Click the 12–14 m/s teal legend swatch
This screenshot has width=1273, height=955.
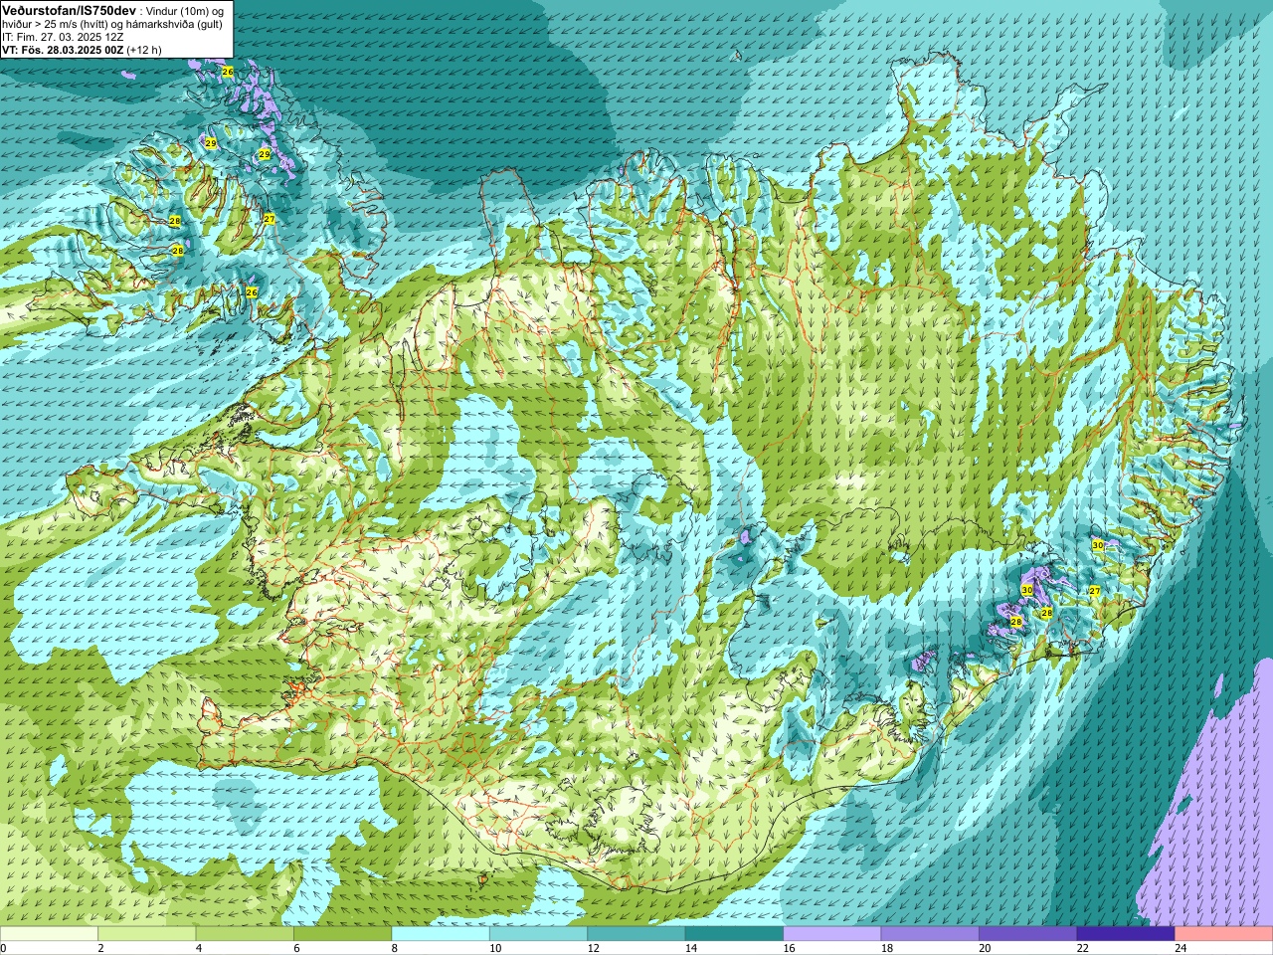point(636,934)
